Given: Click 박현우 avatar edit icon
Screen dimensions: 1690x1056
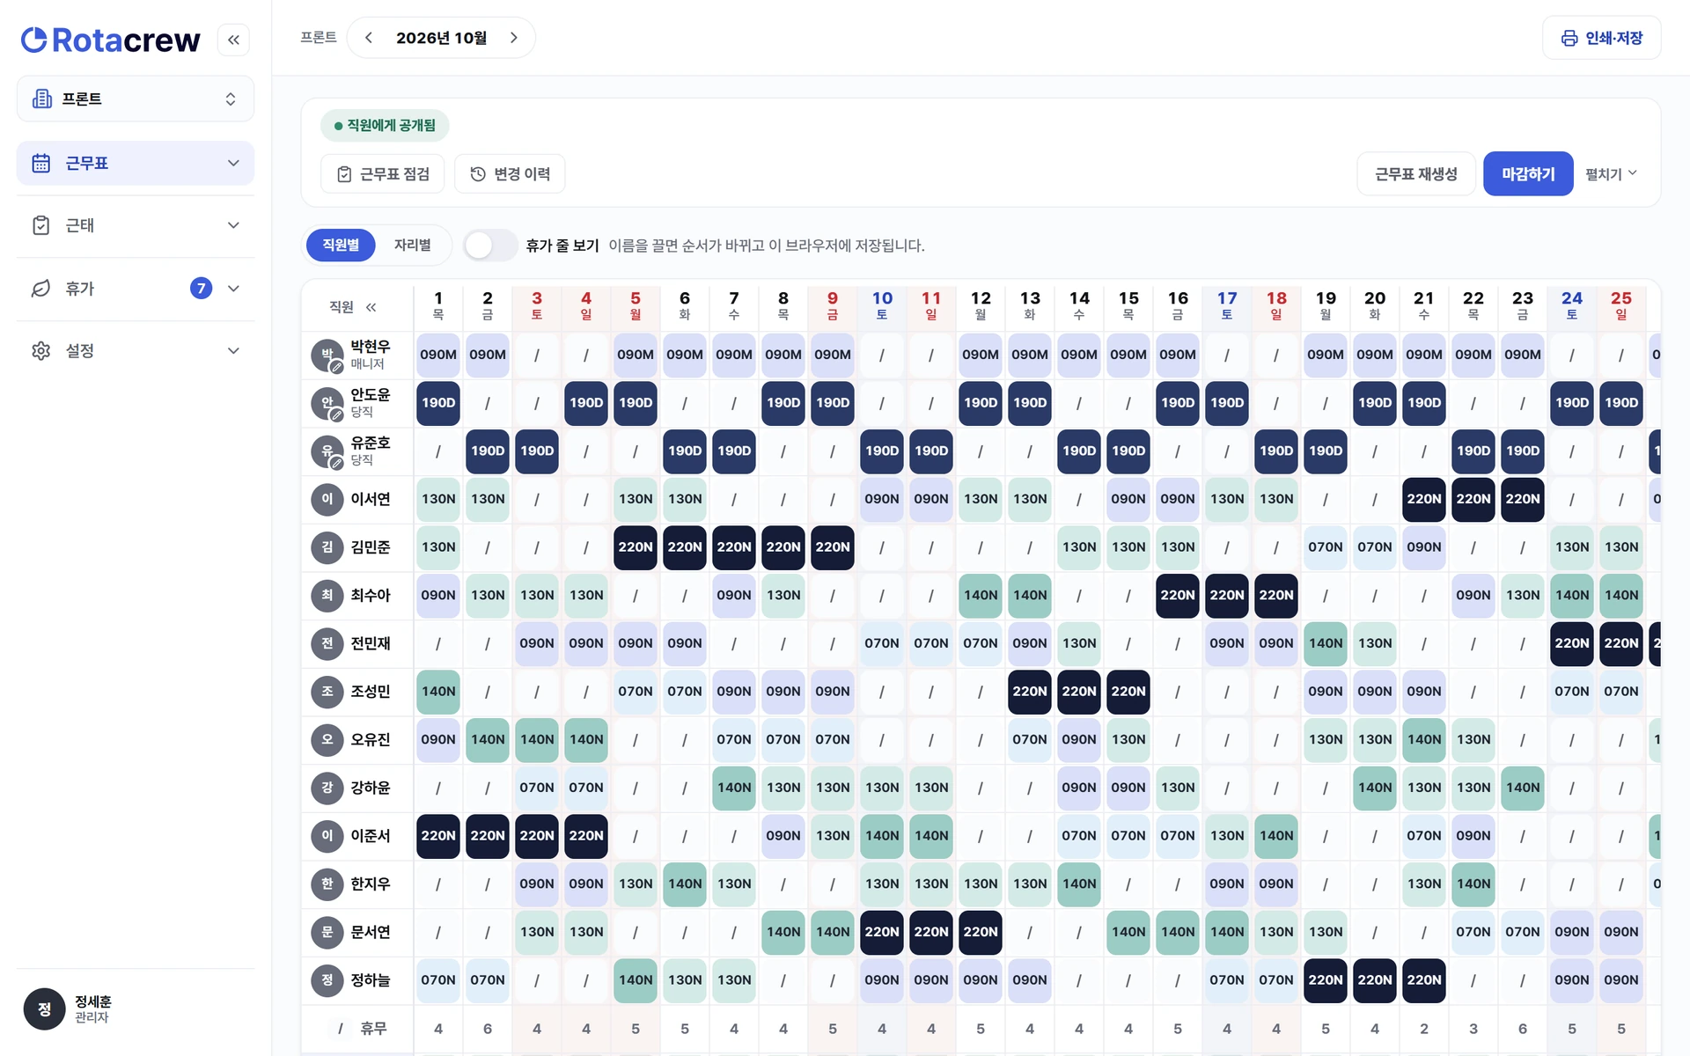Looking at the screenshot, I should [336, 367].
